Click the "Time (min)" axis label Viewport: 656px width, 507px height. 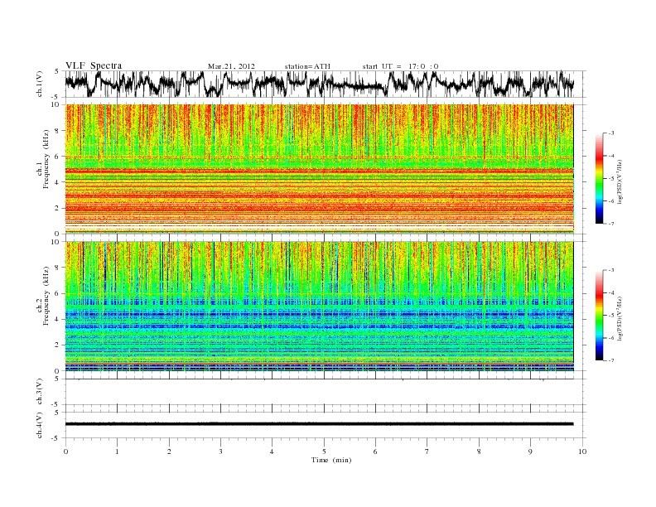click(331, 460)
